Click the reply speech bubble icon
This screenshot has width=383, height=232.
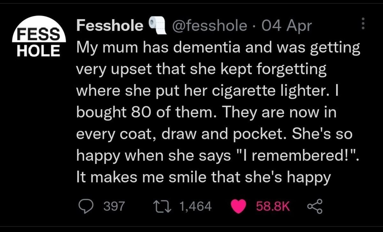coord(86,206)
